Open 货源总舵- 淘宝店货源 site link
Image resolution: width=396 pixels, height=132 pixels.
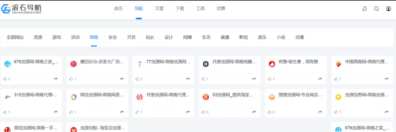coord(102,128)
